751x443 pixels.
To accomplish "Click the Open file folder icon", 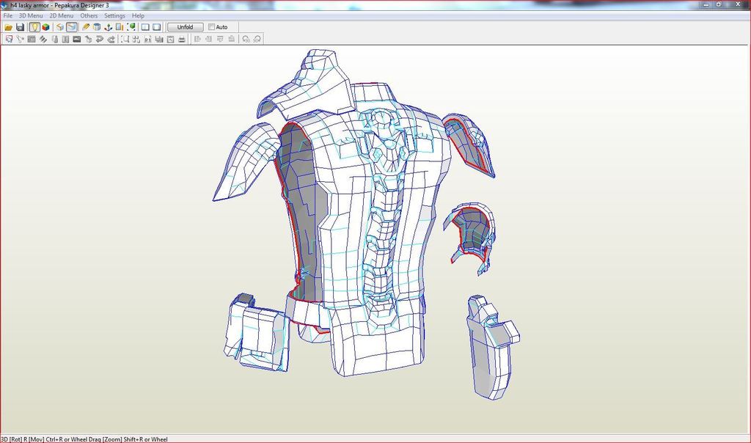I will [x=9, y=27].
